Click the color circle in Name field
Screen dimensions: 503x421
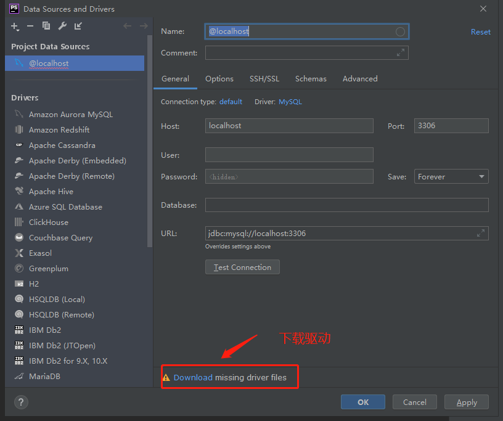point(400,31)
